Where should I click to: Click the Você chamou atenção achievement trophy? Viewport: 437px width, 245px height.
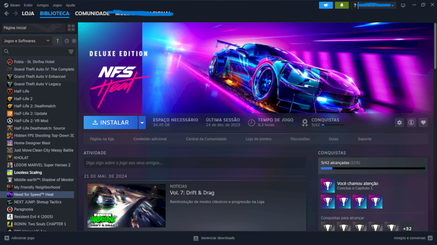(x=327, y=186)
